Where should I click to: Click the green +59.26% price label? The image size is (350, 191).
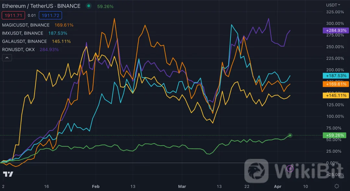click(336, 135)
